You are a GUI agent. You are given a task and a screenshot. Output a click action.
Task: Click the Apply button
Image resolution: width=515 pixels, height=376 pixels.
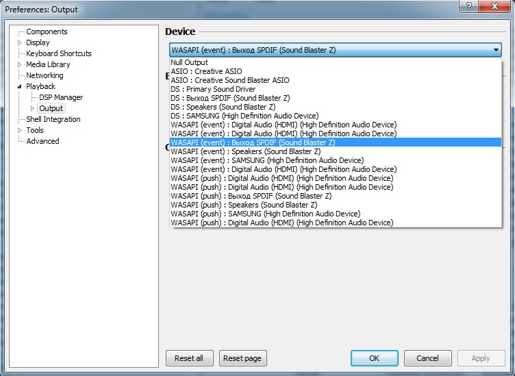pos(481,358)
